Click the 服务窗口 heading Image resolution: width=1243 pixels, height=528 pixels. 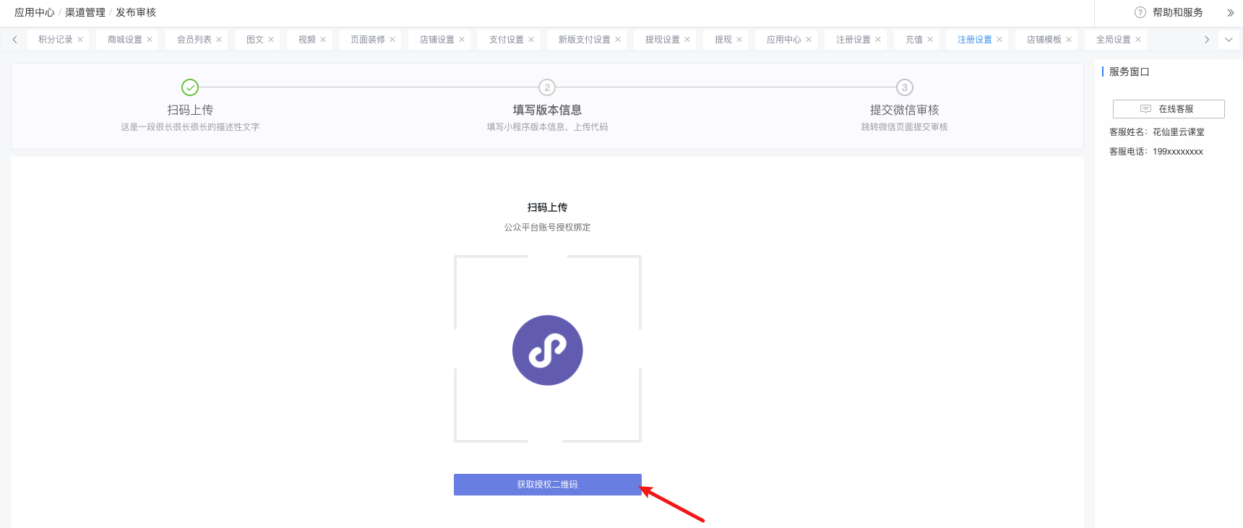(x=1129, y=72)
